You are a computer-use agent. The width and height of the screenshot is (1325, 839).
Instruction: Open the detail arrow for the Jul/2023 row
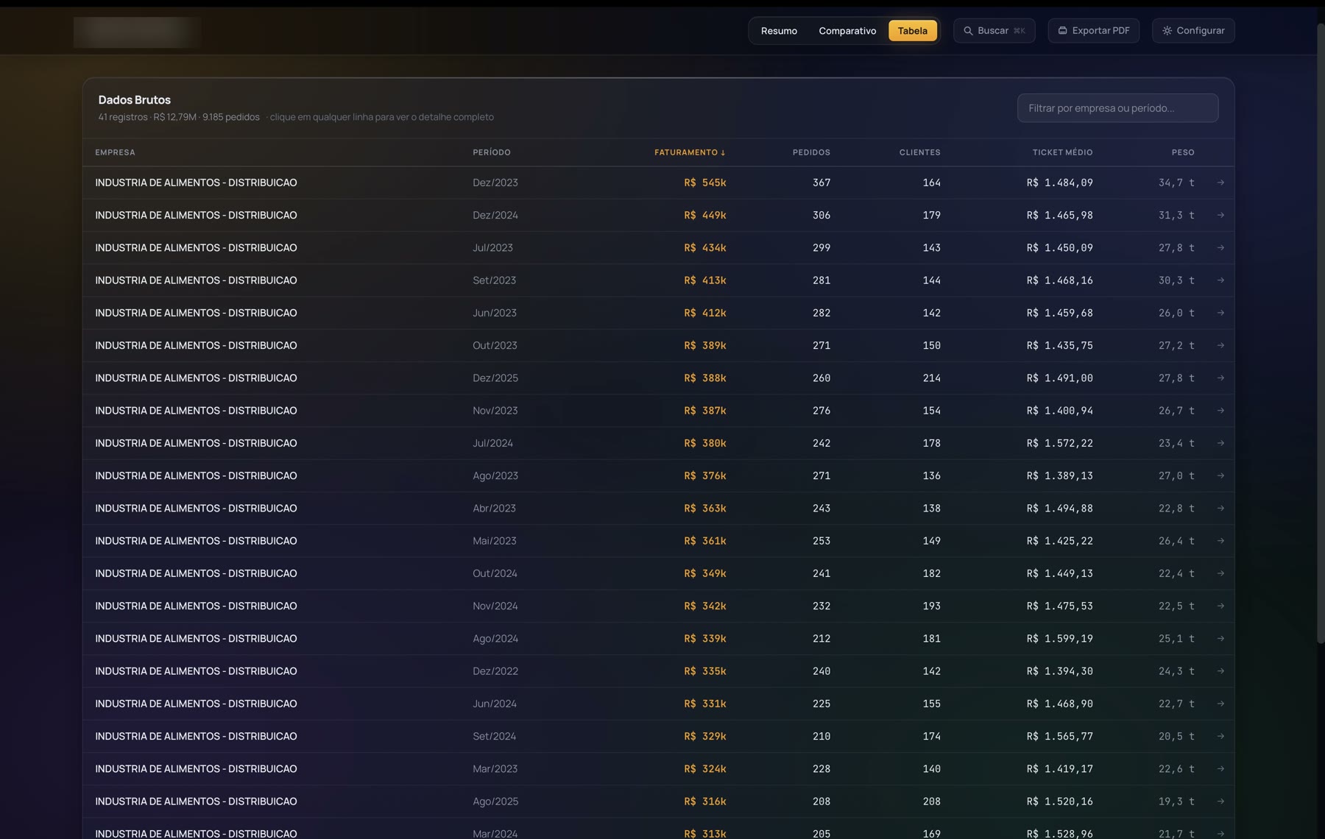click(x=1220, y=247)
